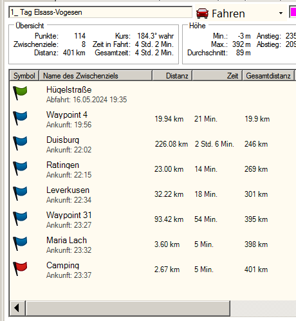Click the magenta route color swatch
This screenshot has width=296, height=321.
coord(293,12)
